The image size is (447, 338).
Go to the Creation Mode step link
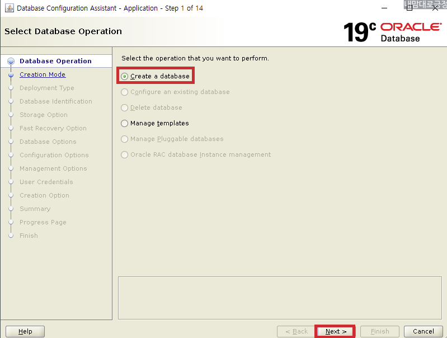(x=43, y=74)
